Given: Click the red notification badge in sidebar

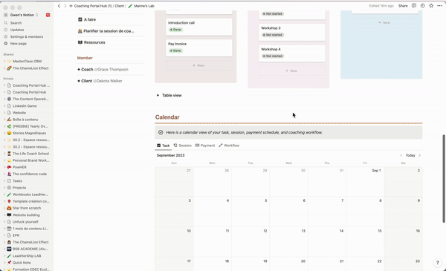Looking at the screenshot, I should coord(48,15).
